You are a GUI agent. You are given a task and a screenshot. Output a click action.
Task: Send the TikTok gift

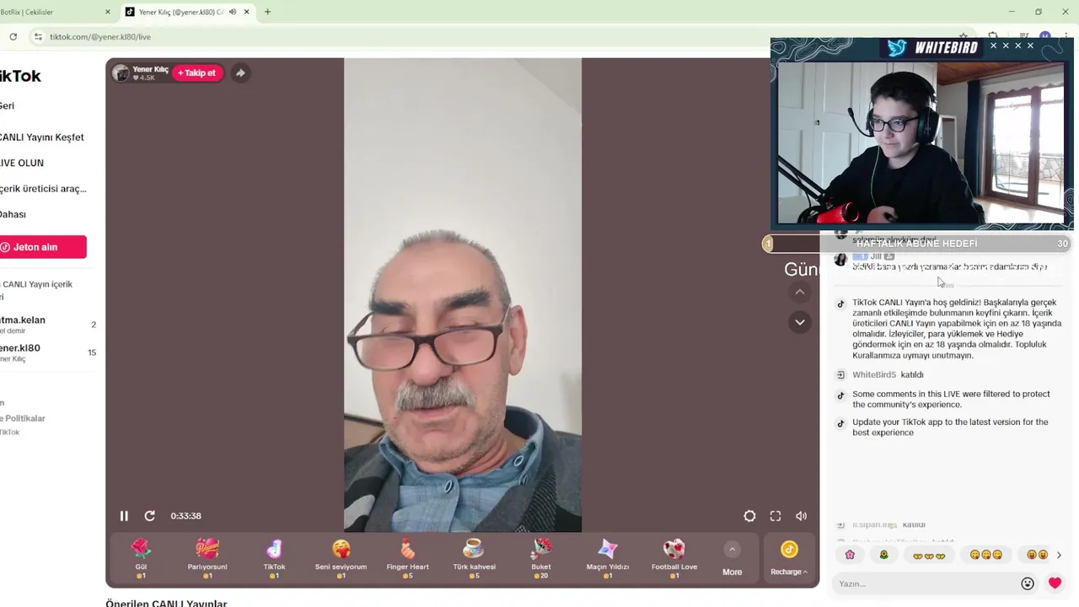[274, 558]
